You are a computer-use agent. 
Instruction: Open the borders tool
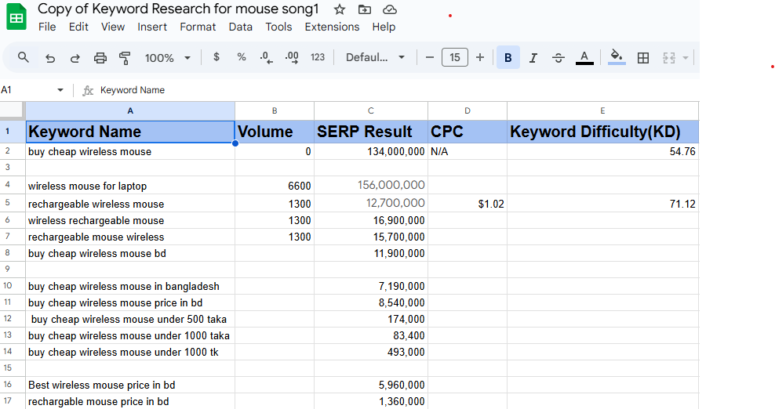643,58
